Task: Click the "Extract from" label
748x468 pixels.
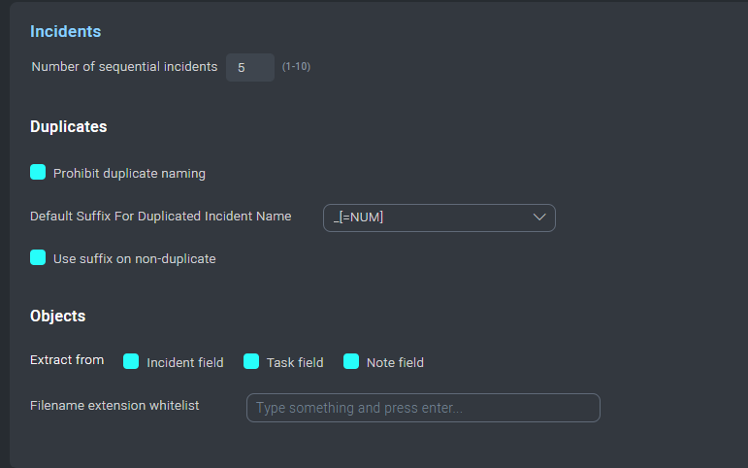Action: 67,360
